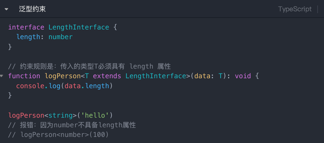Click the comment about 约束规则
This screenshot has height=143, width=324.
[x=89, y=66]
